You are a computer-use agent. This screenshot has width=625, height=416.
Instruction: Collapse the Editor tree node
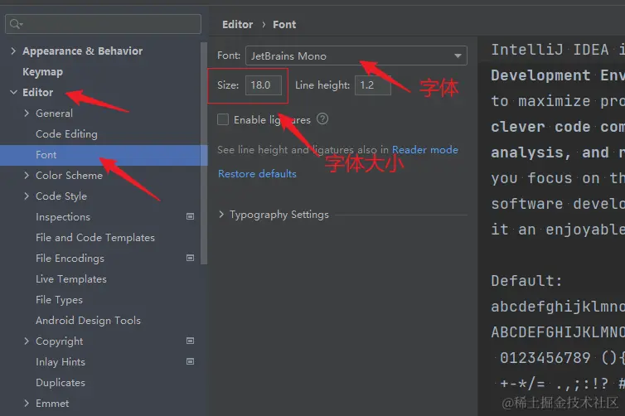pos(13,93)
